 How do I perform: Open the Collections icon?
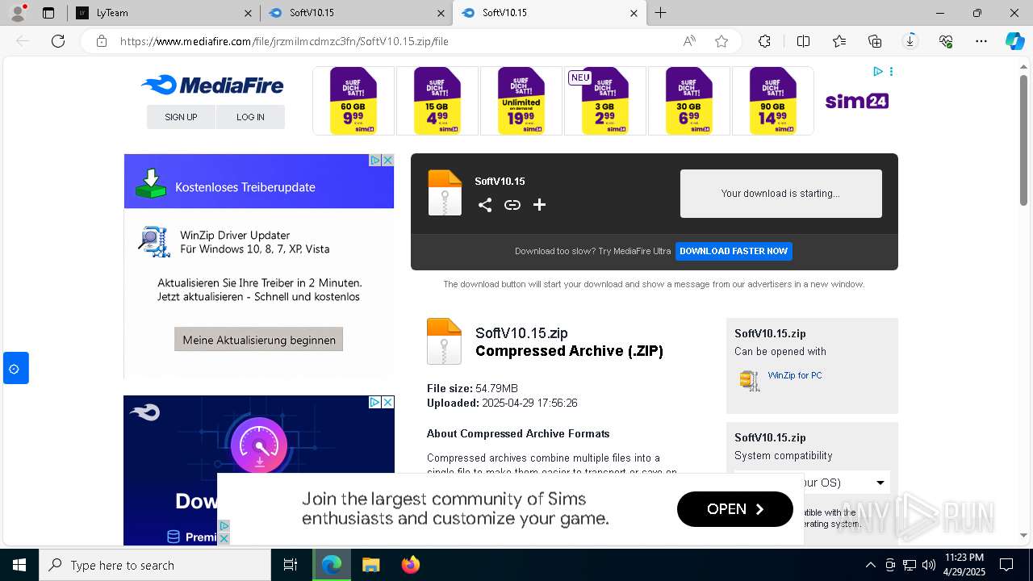(875, 41)
